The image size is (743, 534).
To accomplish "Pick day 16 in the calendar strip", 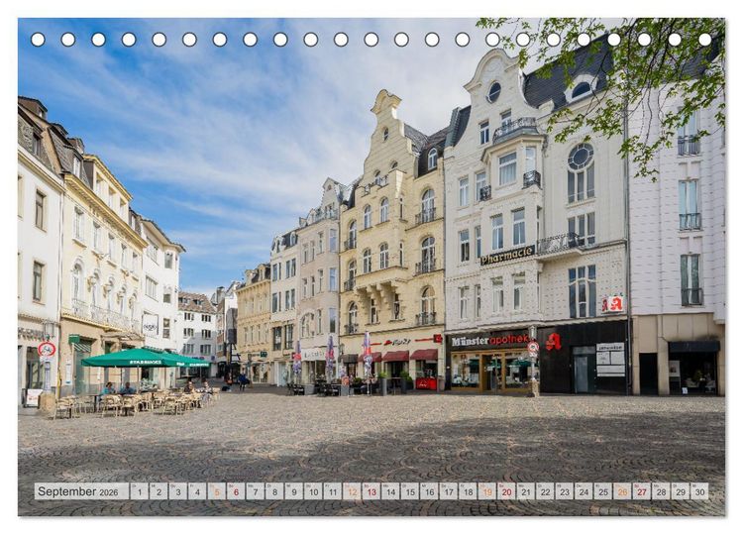I will [x=429, y=491].
